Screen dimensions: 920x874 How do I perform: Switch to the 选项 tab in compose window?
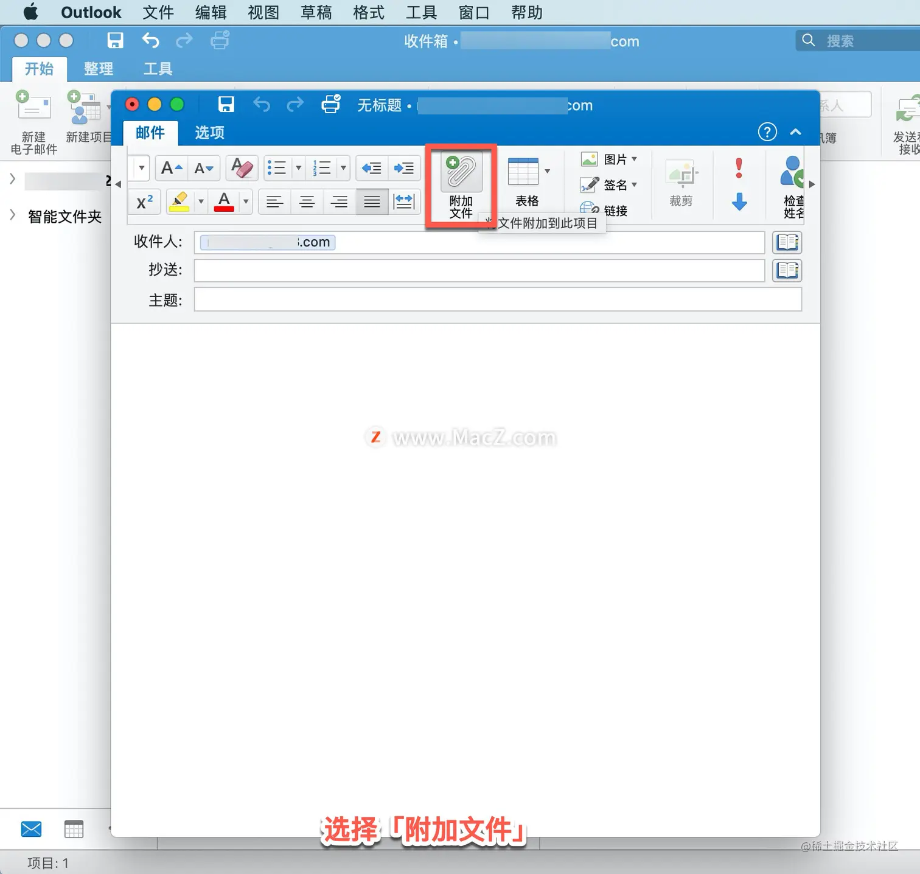click(x=210, y=133)
